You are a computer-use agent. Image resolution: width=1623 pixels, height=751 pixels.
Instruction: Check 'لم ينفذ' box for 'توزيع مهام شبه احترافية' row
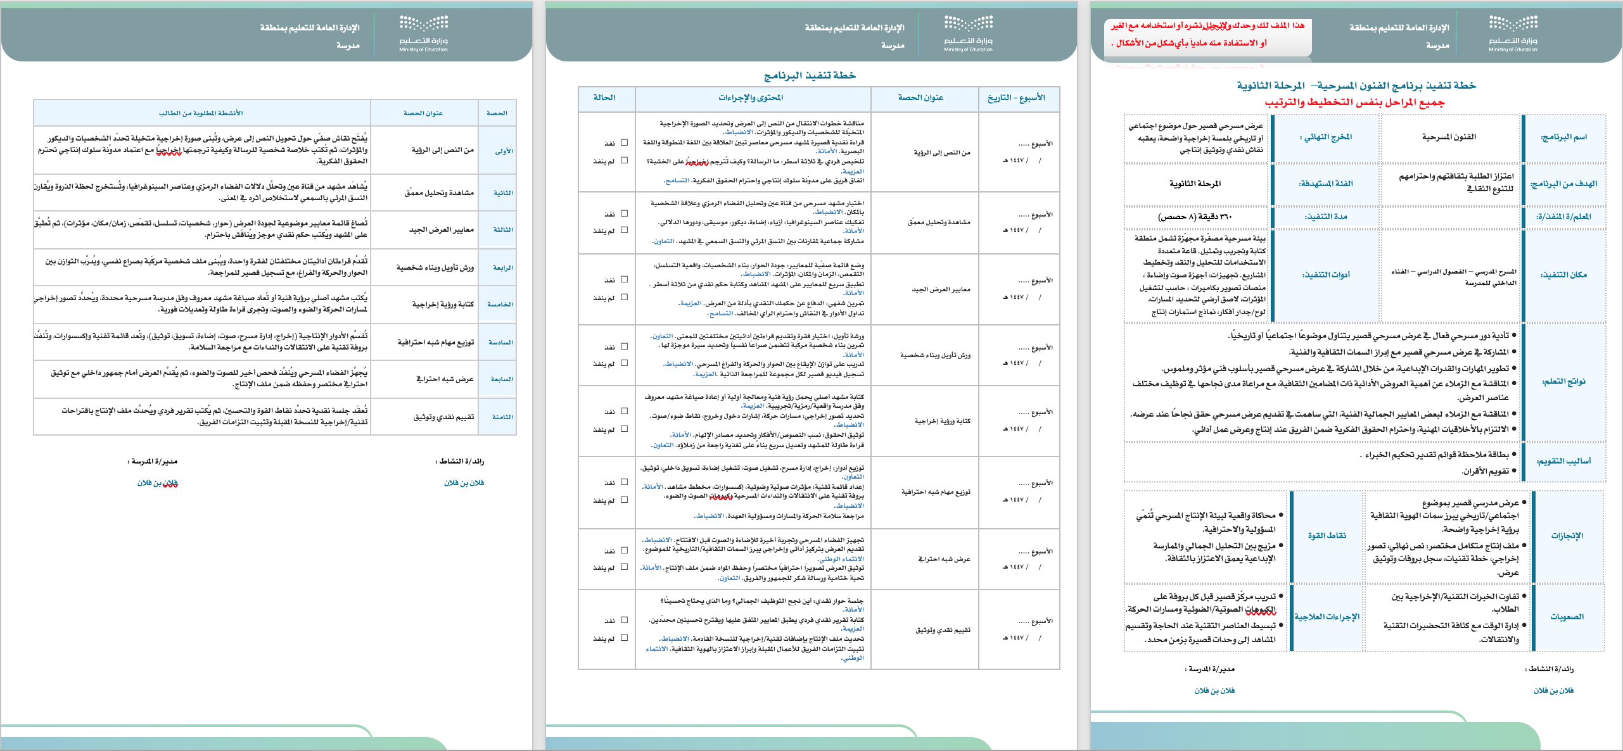624,500
